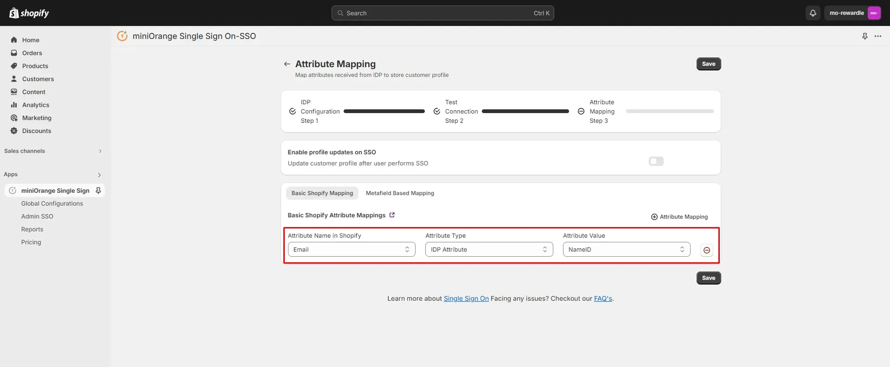Focus the Search field

click(x=443, y=13)
